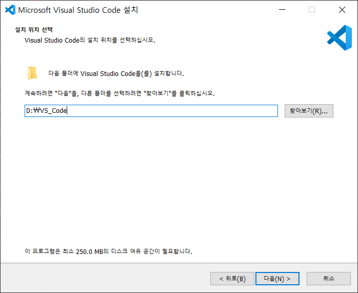This screenshot has width=358, height=293.
Task: Go back with the < 뒤로(B) button
Action: 232,279
